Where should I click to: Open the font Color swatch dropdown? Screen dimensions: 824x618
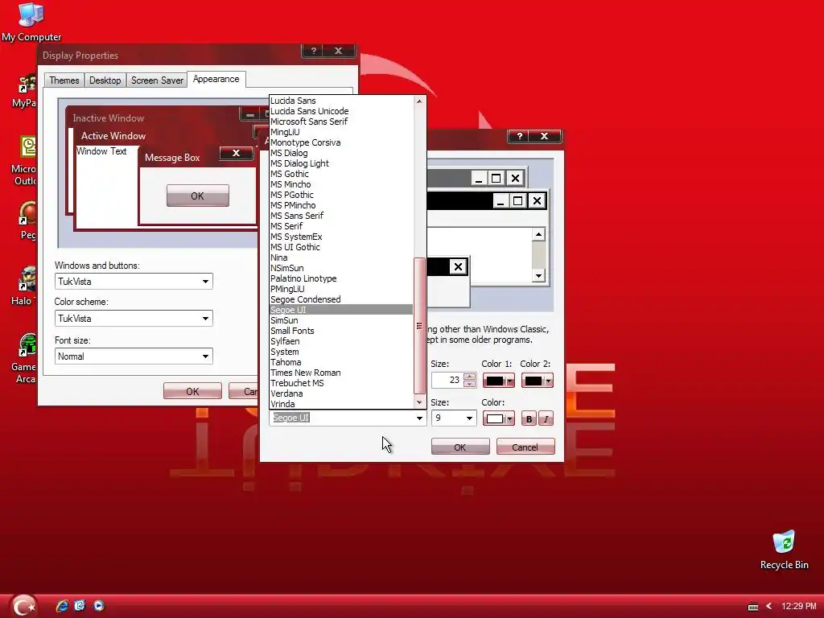[x=498, y=418]
